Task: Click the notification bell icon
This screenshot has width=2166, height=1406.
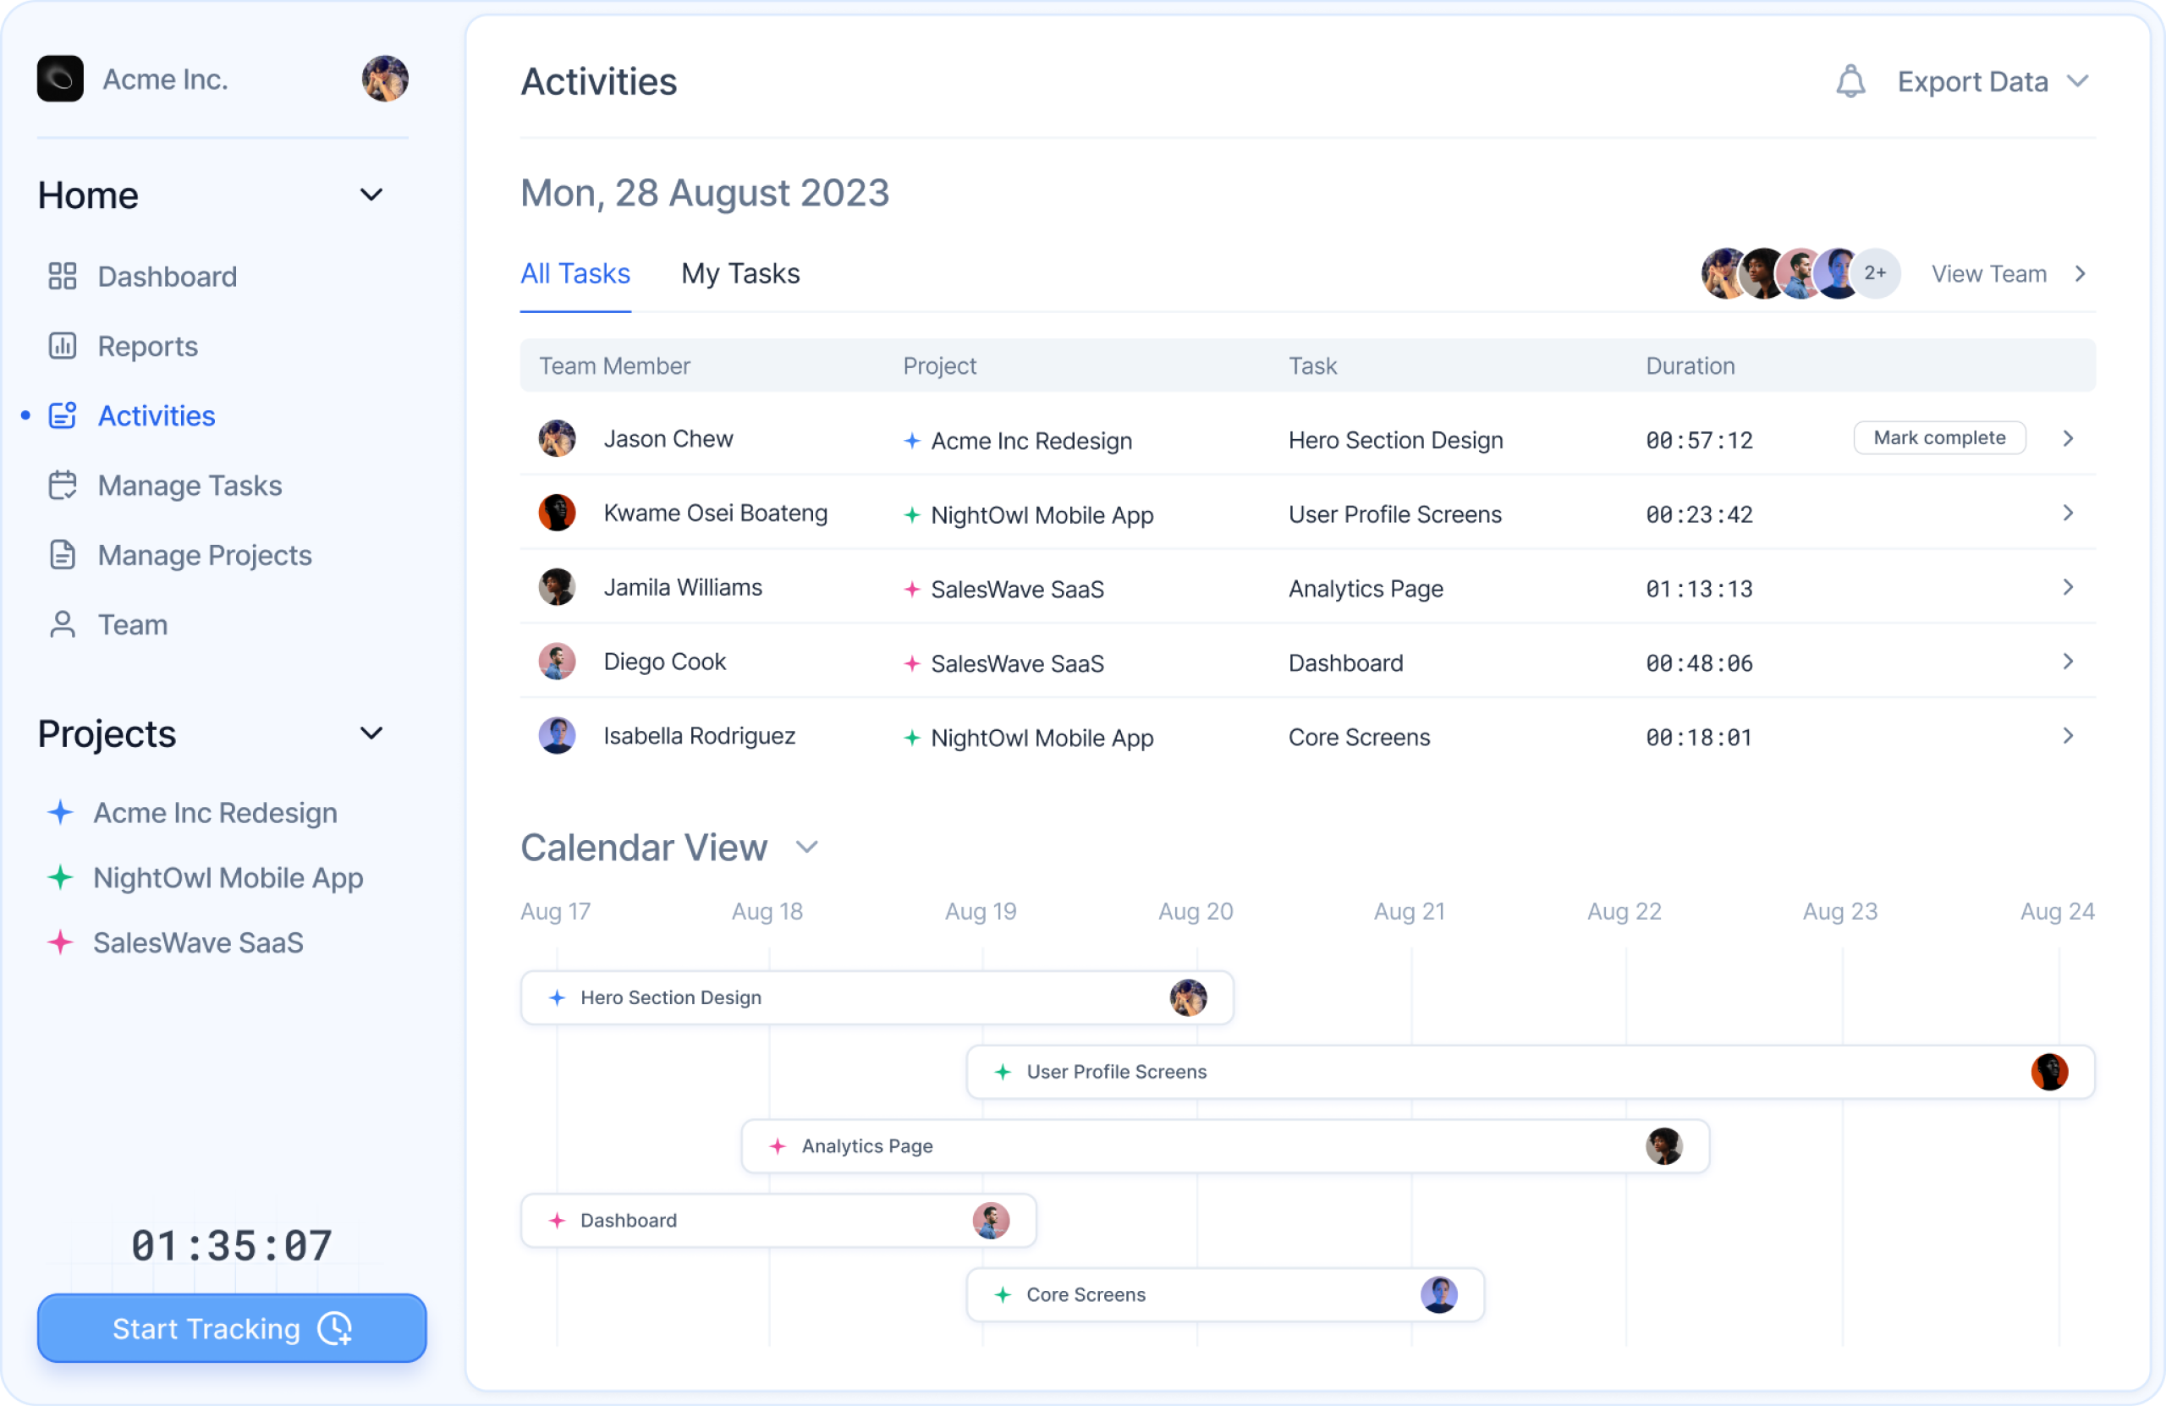Action: coord(1850,81)
